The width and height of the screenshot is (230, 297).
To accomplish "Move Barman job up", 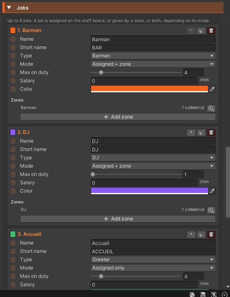I will 191,31.
